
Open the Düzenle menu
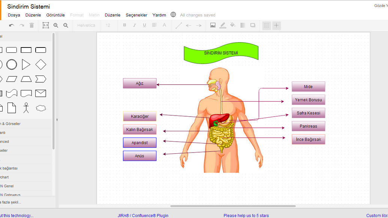coord(33,15)
